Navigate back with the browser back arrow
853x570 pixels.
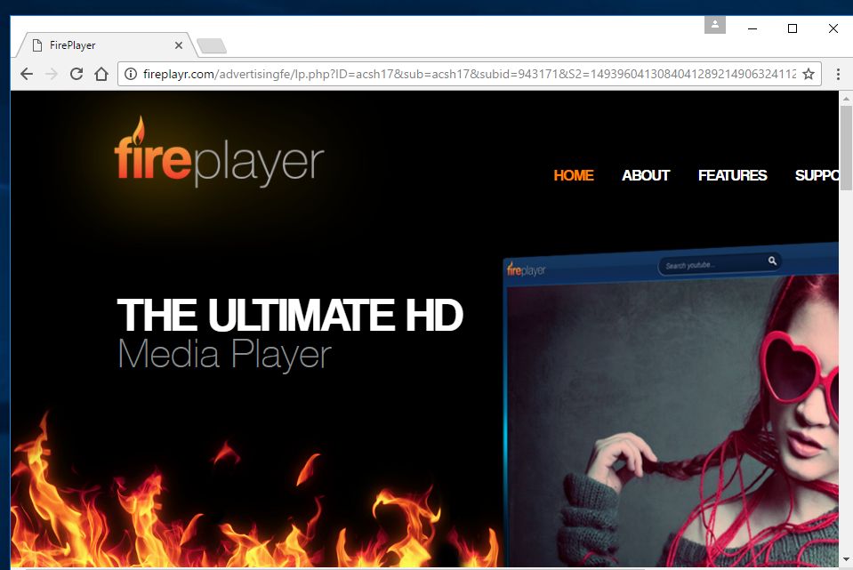(x=27, y=74)
